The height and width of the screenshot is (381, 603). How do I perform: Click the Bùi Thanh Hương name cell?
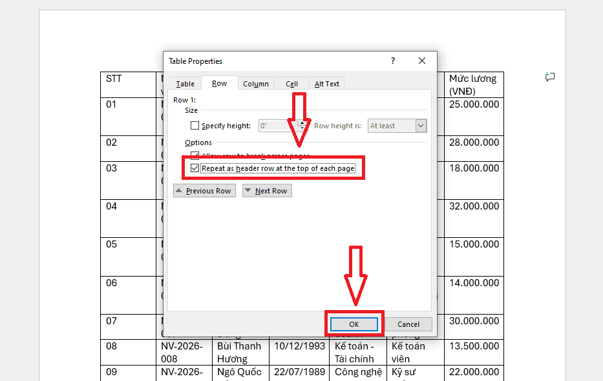click(x=240, y=352)
